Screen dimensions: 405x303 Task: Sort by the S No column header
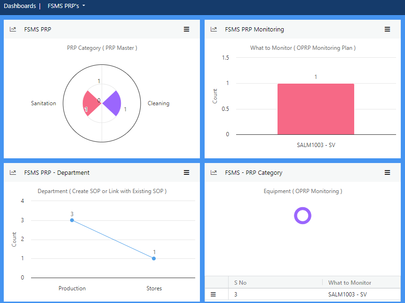[240, 282]
